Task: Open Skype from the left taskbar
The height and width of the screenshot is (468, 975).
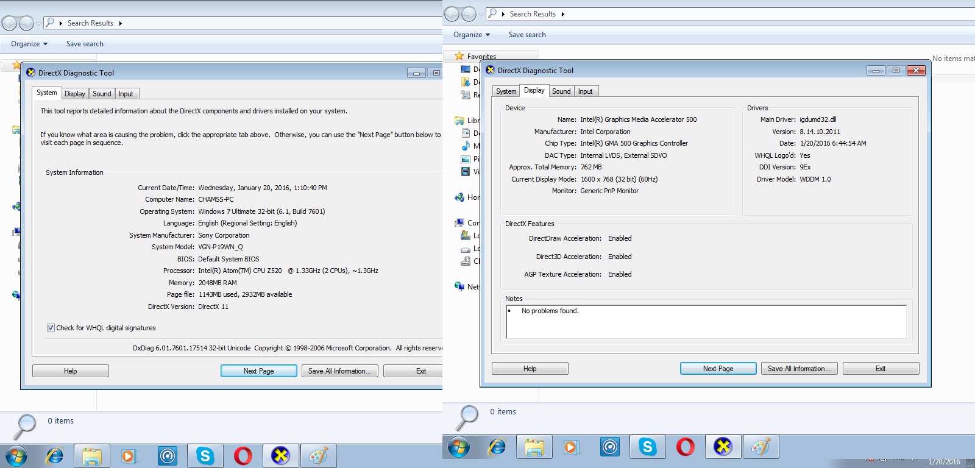Action: tap(205, 455)
